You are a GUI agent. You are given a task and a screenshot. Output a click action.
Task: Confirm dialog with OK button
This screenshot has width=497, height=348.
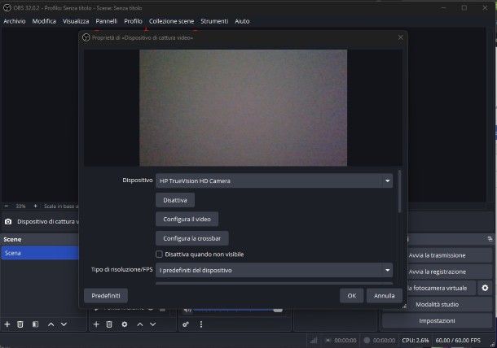[352, 296]
